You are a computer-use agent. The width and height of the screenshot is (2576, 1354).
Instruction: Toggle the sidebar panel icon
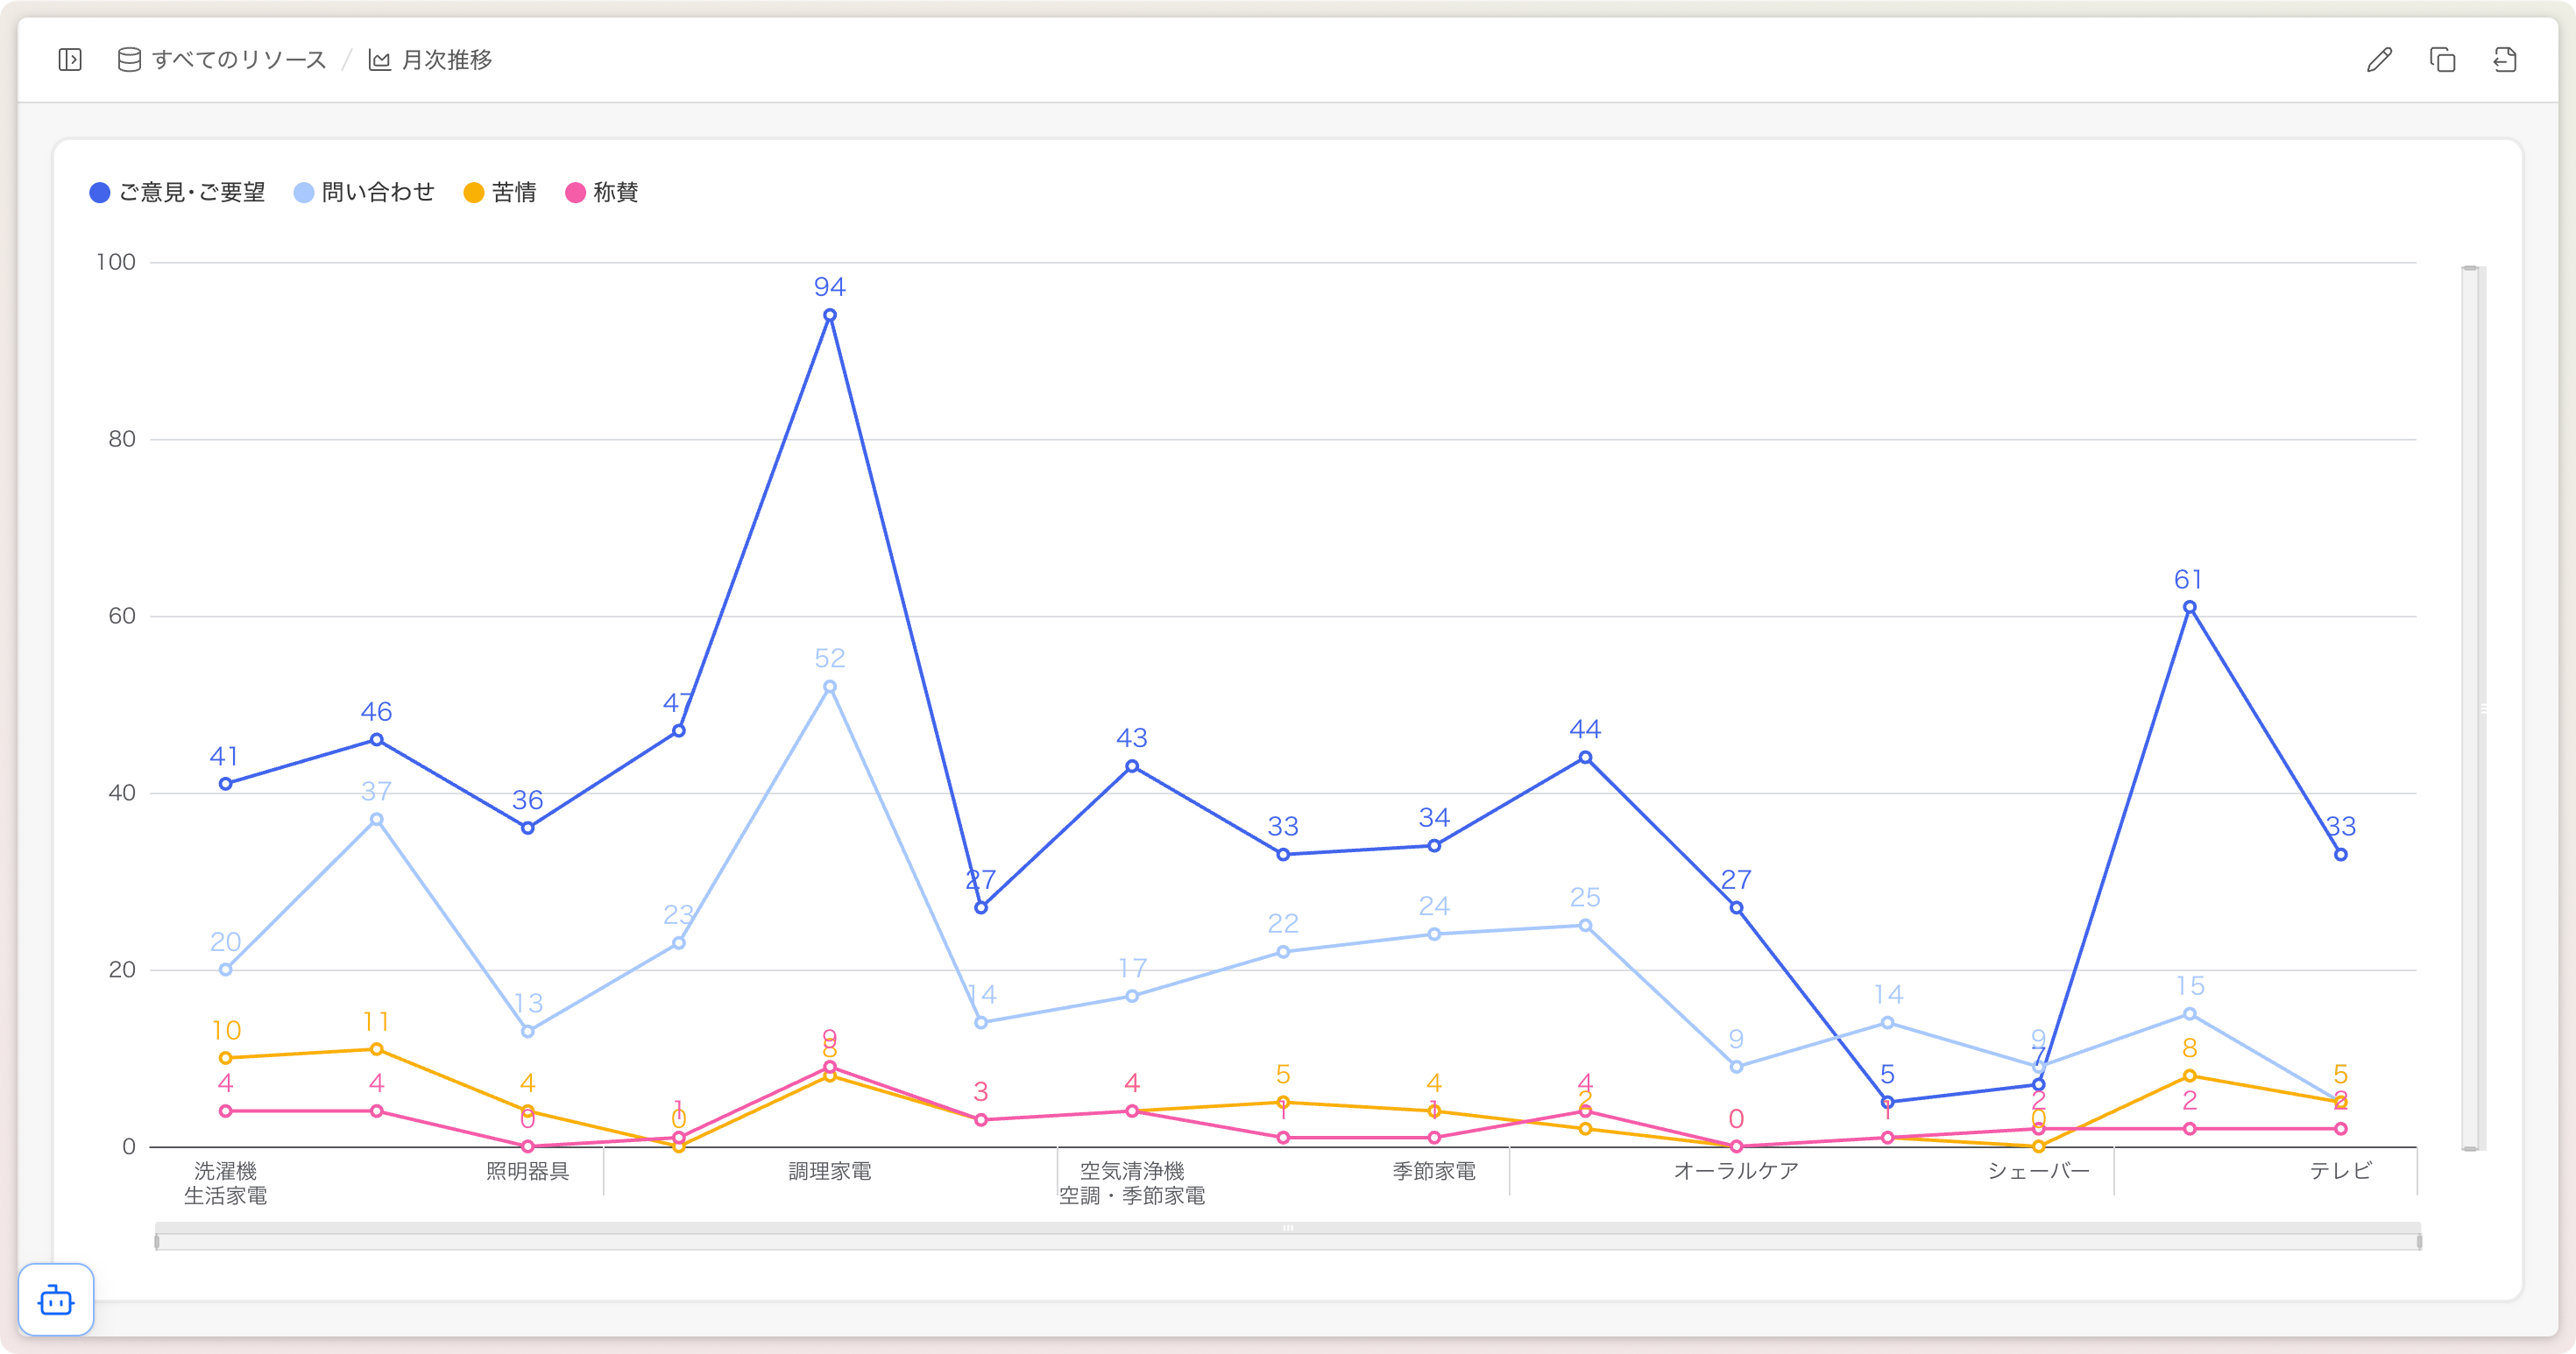click(70, 60)
